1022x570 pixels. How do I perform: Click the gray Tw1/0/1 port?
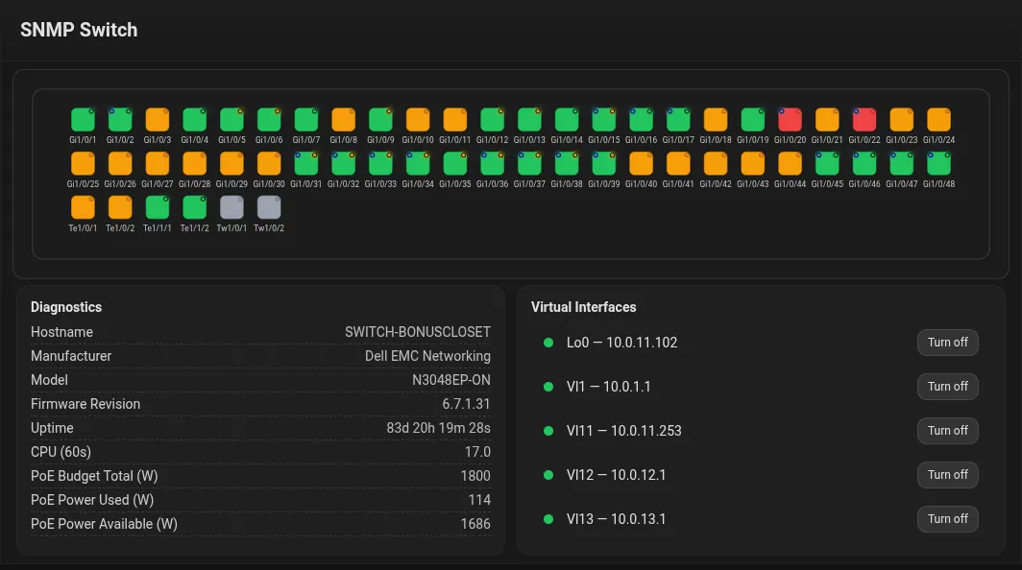click(x=231, y=208)
